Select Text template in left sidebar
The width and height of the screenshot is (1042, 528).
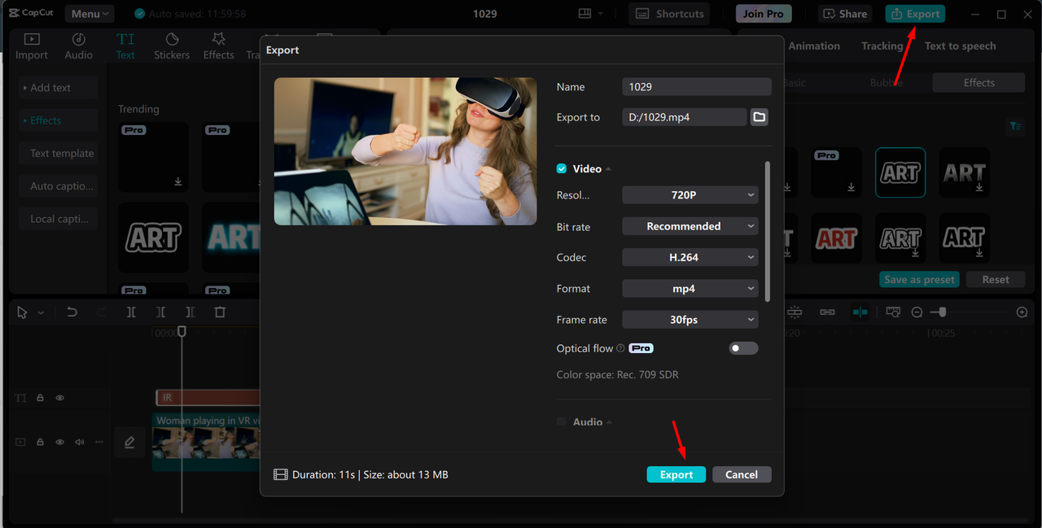click(x=58, y=153)
